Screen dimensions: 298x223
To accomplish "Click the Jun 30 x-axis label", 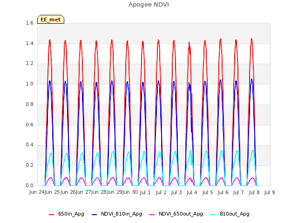I will click(x=130, y=192).
